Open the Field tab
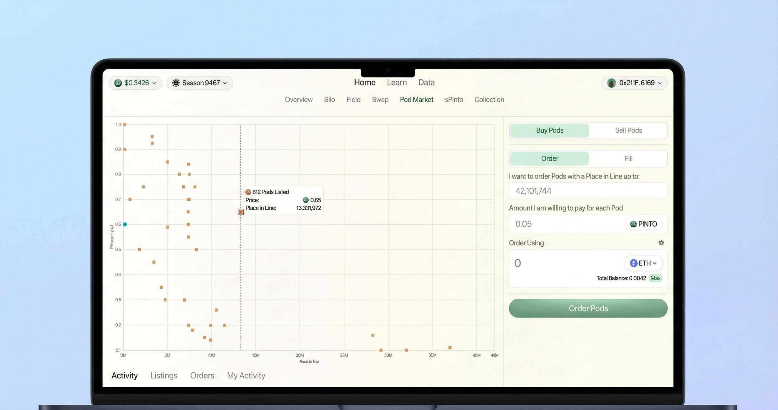The height and width of the screenshot is (410, 778). tap(353, 100)
